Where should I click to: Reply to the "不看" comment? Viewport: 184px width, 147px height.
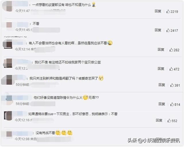click(158, 30)
